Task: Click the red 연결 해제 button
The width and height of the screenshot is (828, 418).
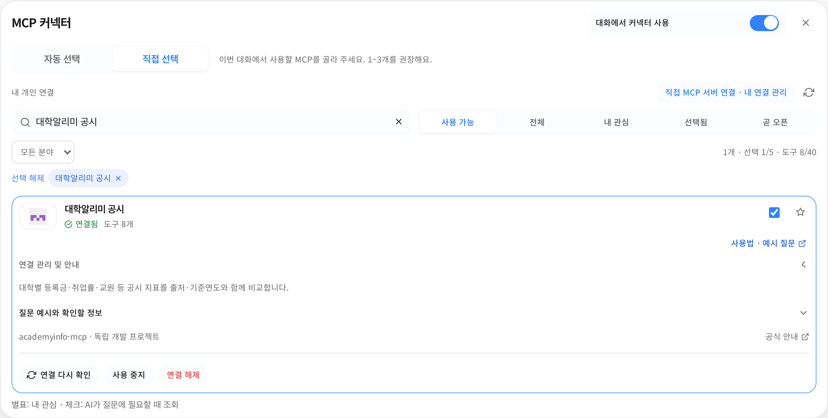Action: coord(183,375)
